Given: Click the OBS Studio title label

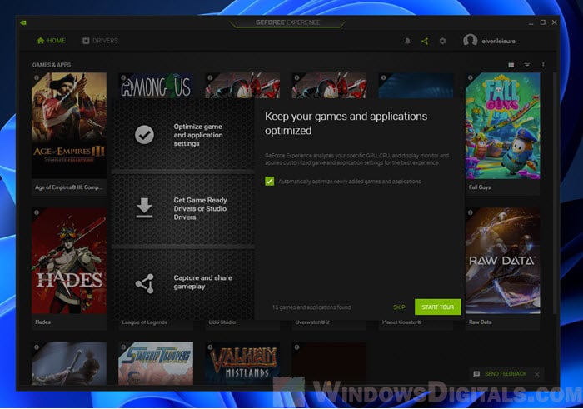Looking at the screenshot, I should tap(222, 322).
